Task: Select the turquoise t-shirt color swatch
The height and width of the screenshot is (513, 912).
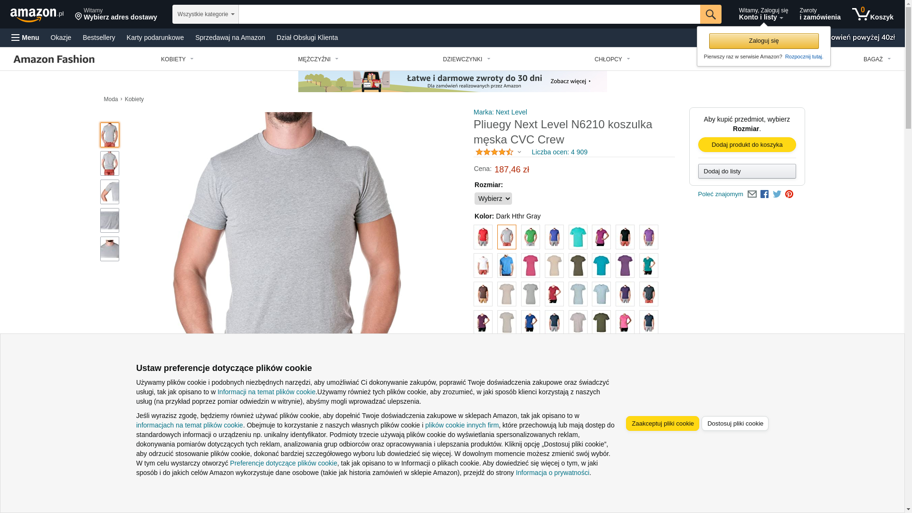Action: [578, 237]
